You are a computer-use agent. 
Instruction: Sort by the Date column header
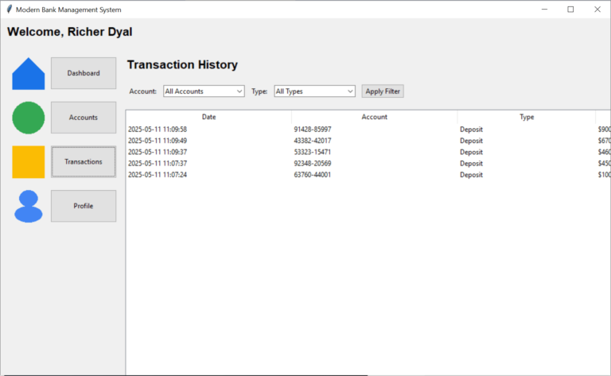209,117
